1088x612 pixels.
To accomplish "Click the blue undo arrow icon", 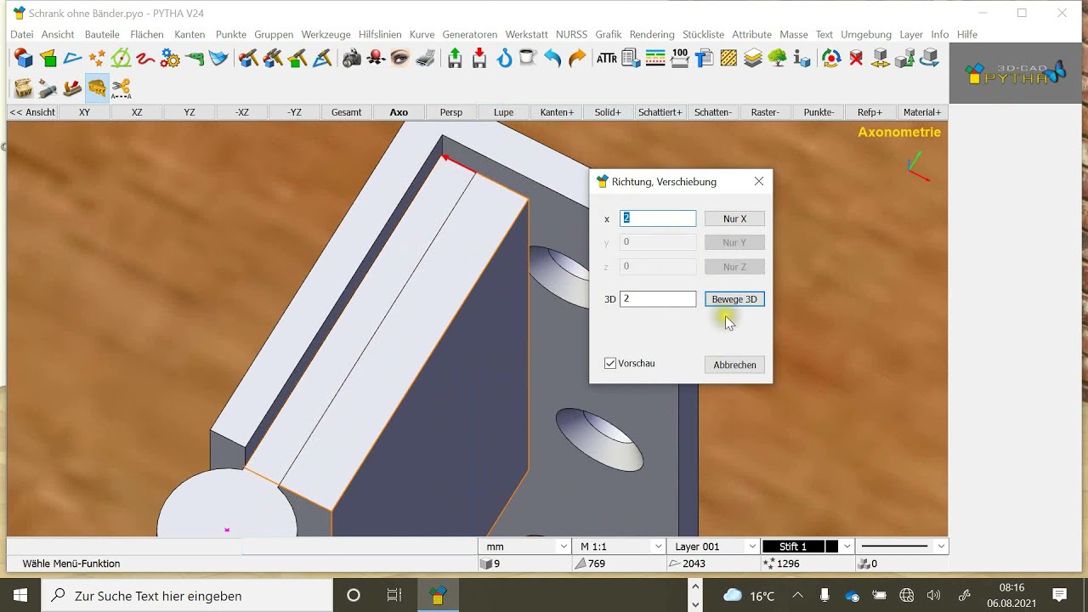I will click(552, 59).
